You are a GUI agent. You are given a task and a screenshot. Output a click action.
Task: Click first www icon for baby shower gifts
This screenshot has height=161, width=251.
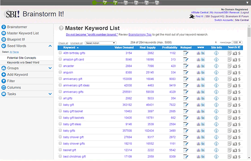[x=198, y=143]
